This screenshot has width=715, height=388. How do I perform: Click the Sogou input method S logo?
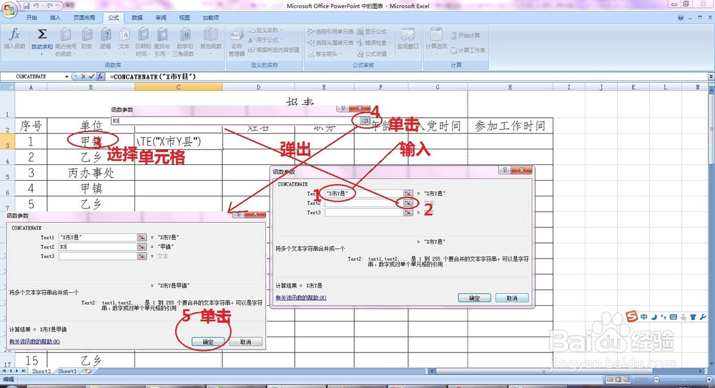631,316
